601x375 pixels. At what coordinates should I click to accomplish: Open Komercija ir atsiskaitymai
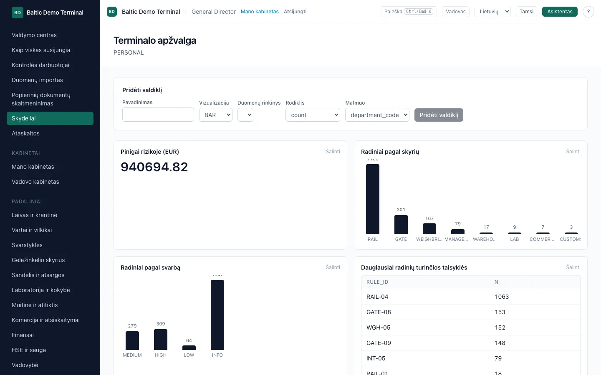[50, 320]
